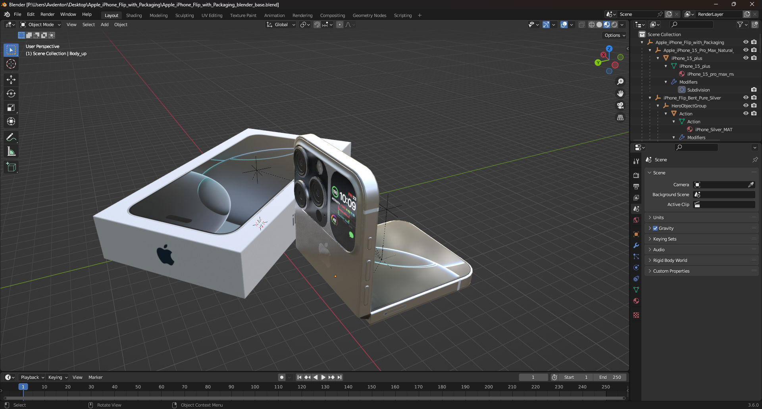This screenshot has width=762, height=409.
Task: Click the Keying button in timeline
Action: point(58,377)
